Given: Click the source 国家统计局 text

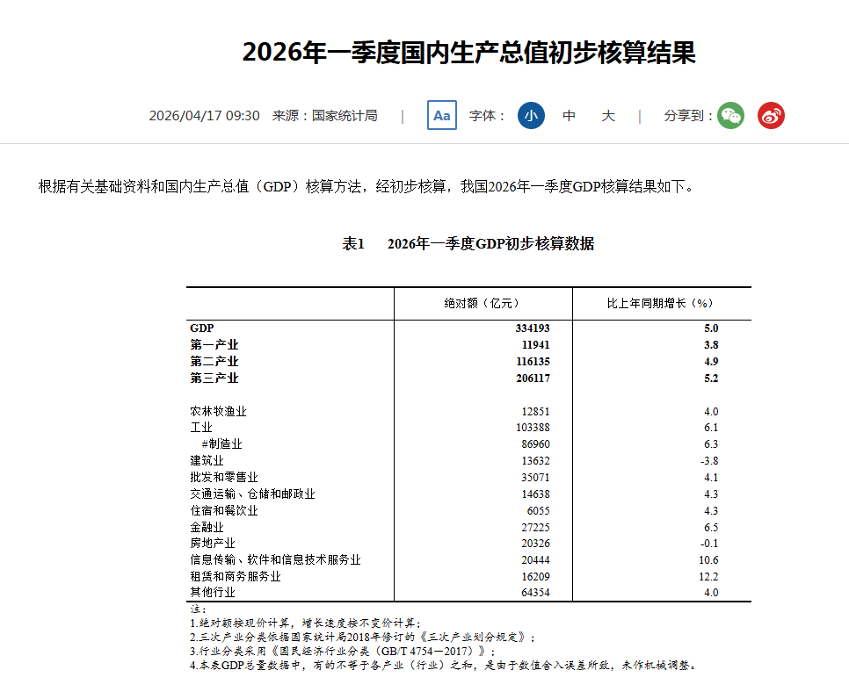Looking at the screenshot, I should pyautogui.click(x=345, y=116).
